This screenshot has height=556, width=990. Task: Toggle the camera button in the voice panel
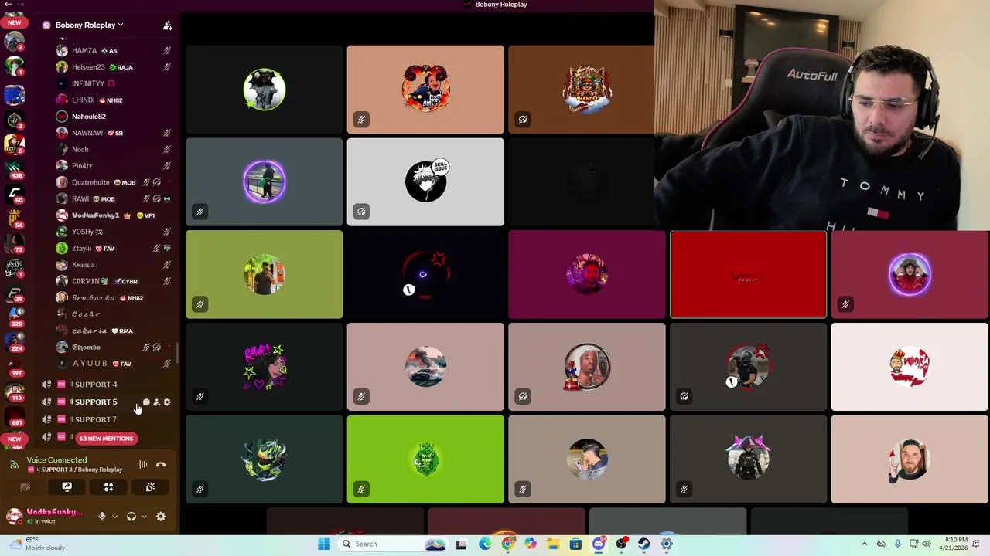[25, 487]
